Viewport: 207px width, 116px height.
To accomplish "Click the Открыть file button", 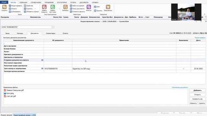I will [x=198, y=95].
